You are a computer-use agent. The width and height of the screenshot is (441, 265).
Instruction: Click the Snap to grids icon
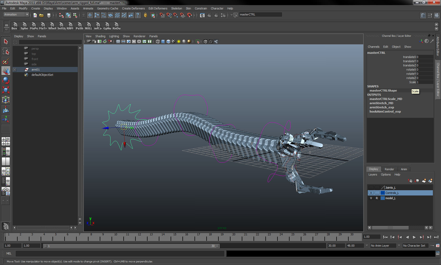point(162,15)
